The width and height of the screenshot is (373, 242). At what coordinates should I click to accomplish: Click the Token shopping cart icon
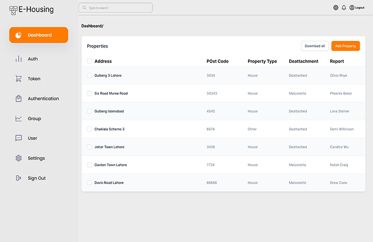point(19,79)
